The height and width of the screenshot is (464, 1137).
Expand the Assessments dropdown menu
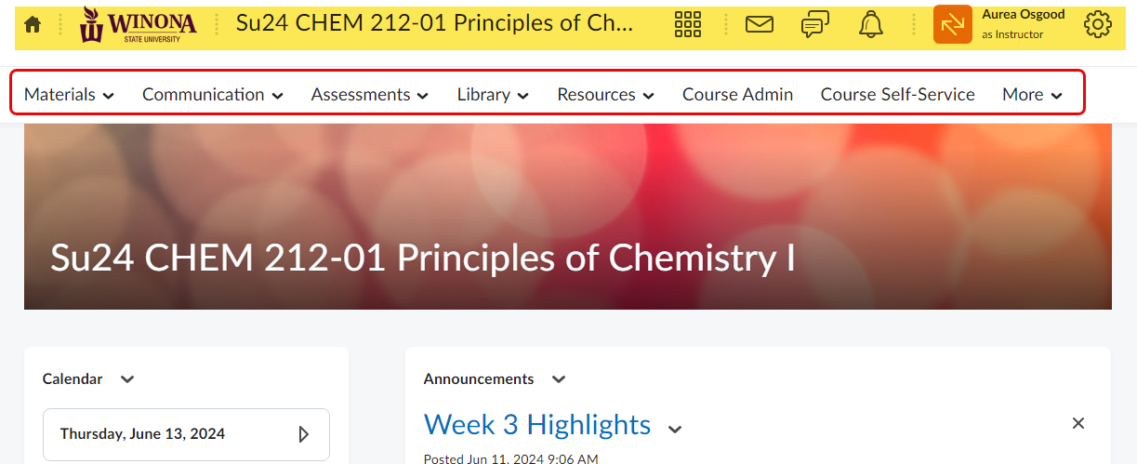click(x=370, y=95)
